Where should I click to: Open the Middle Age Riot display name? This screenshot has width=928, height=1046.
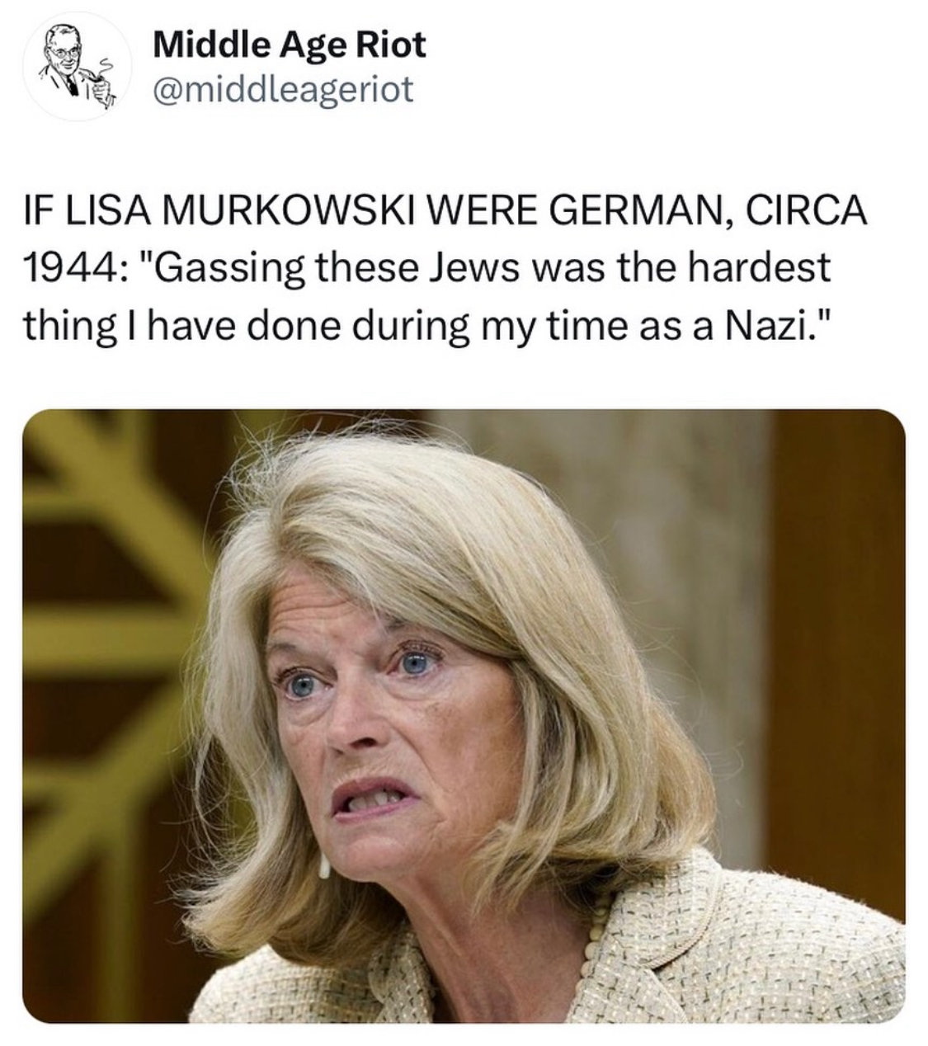(290, 45)
